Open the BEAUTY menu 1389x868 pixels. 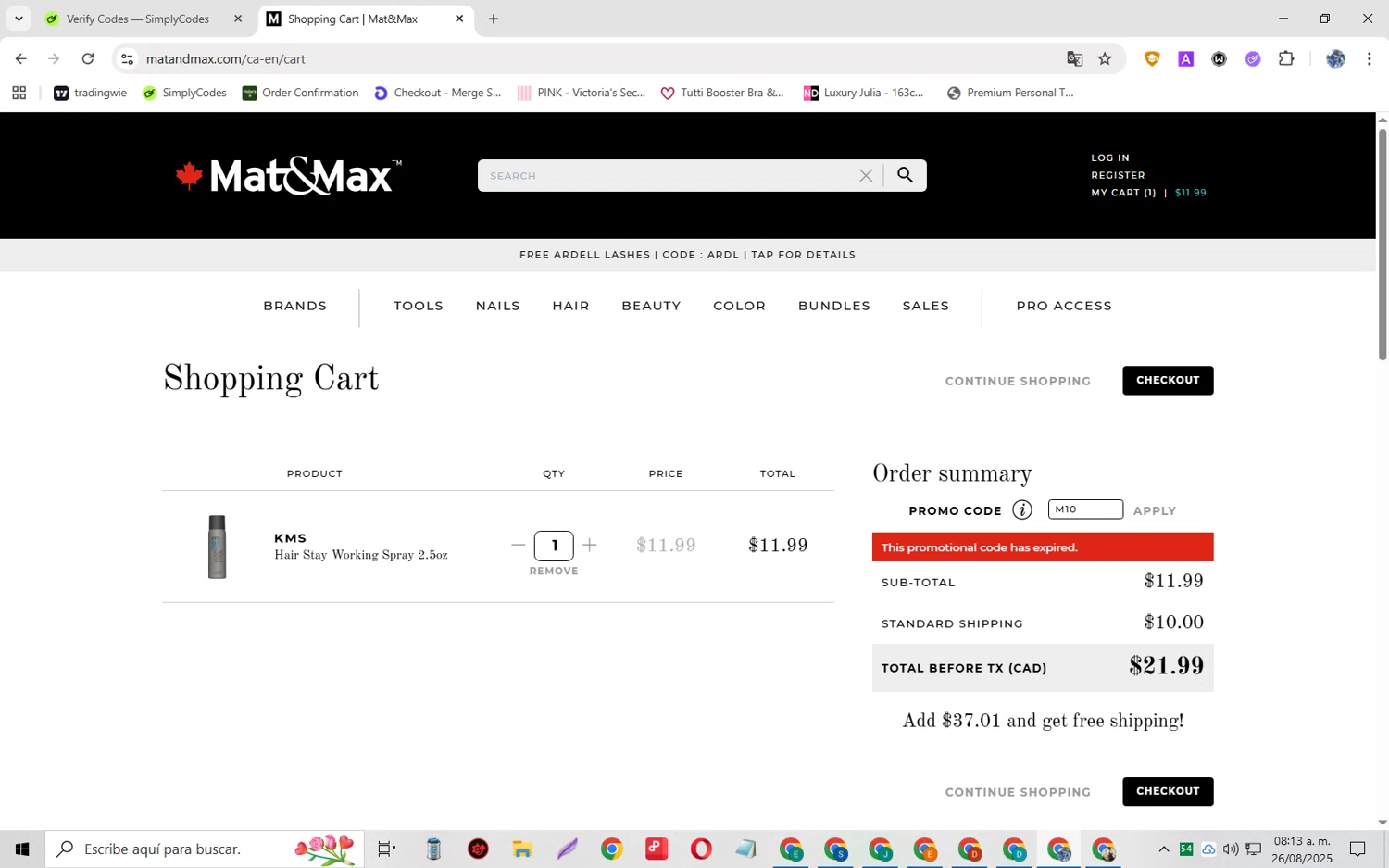click(652, 306)
